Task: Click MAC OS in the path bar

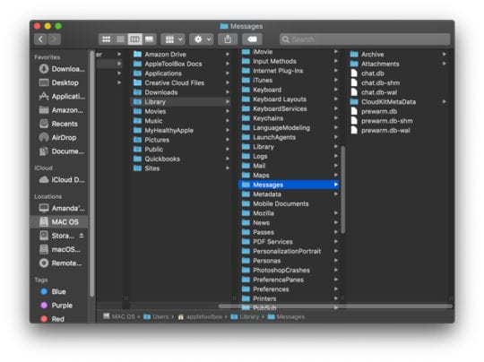Action: (x=119, y=317)
